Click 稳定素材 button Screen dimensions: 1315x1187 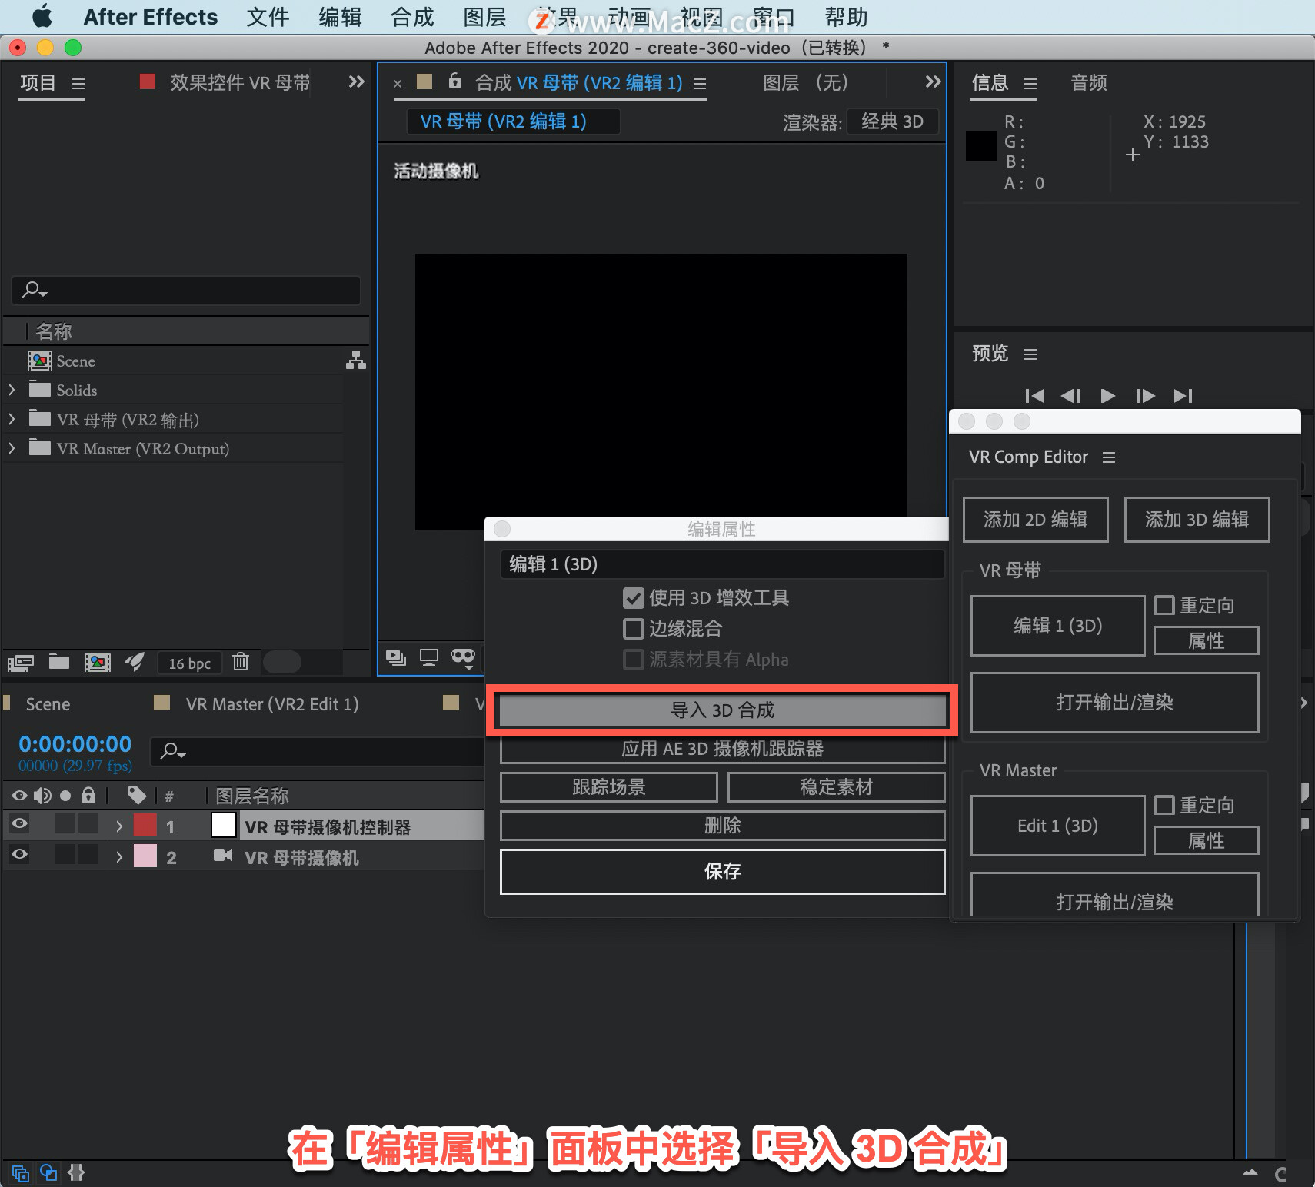836,787
